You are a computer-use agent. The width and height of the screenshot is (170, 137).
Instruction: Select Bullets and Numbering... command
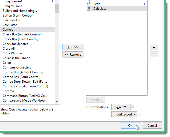click(27, 11)
